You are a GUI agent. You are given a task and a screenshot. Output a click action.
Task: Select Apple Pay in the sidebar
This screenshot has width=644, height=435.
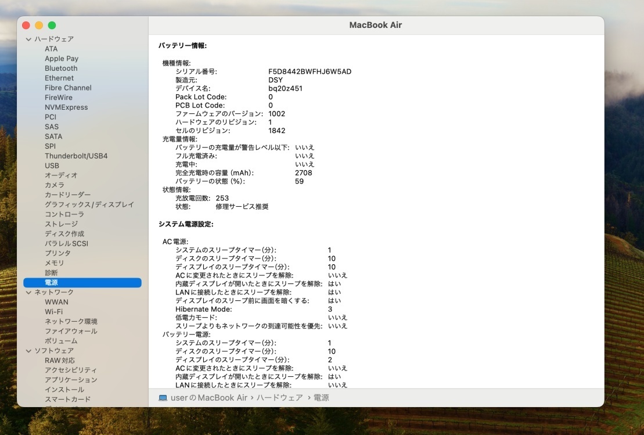coord(61,59)
